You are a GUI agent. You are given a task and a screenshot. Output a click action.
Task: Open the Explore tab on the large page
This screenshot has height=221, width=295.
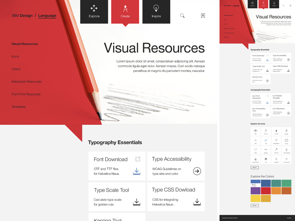94,12
